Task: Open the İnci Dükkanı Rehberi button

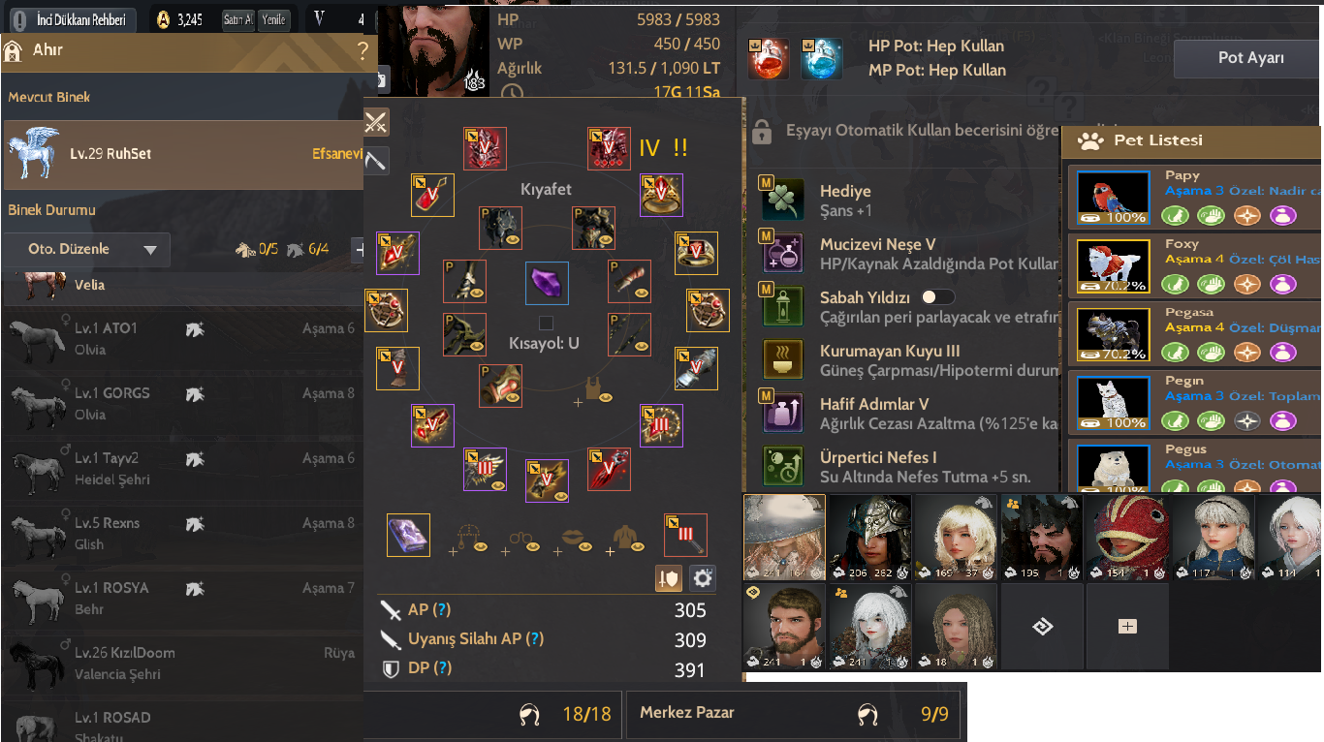Action: [71, 19]
